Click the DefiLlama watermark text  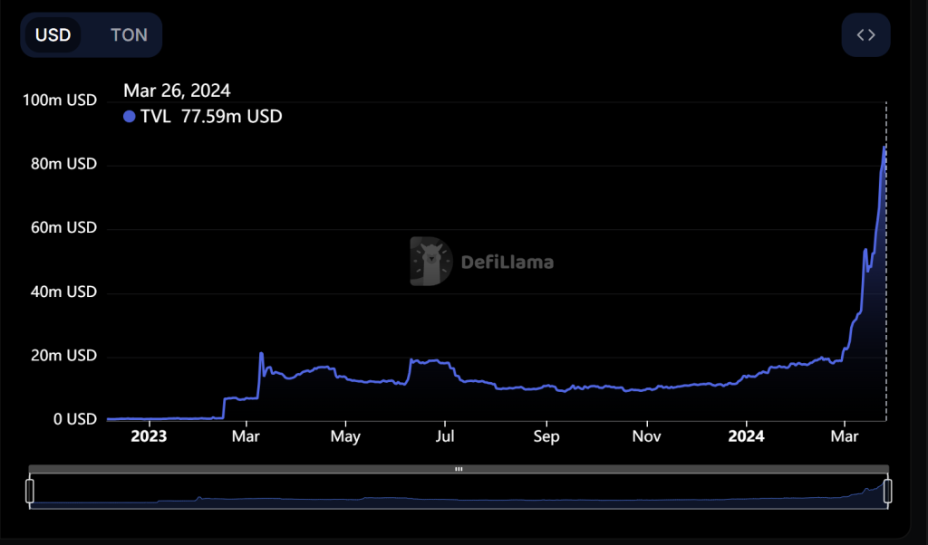(x=507, y=263)
